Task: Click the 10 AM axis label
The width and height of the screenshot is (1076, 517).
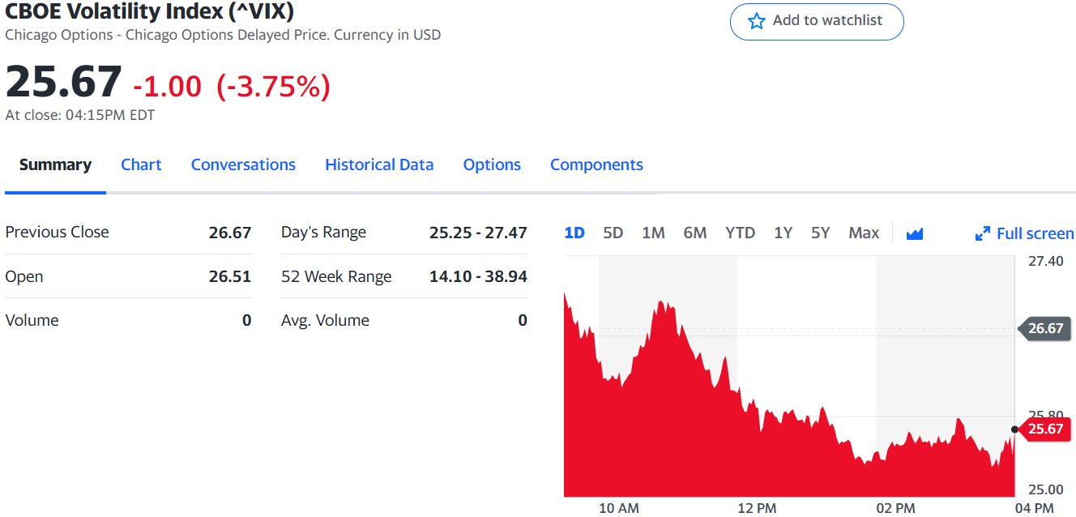Action: (619, 508)
